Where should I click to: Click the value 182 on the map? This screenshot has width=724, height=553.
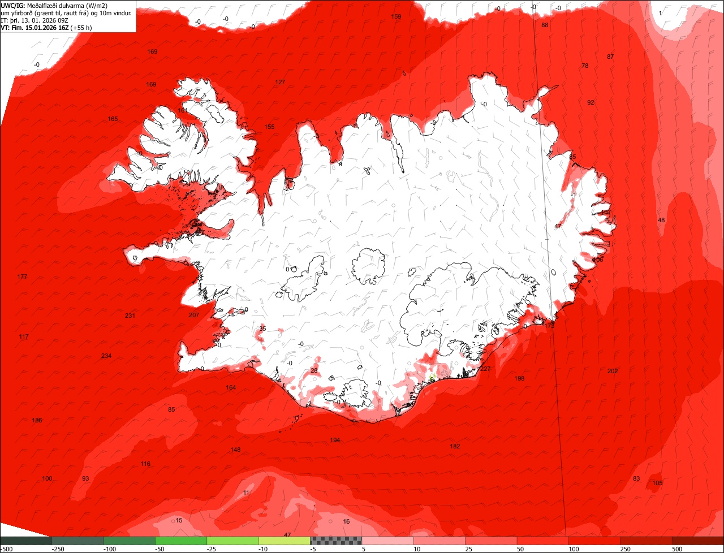pyautogui.click(x=455, y=446)
